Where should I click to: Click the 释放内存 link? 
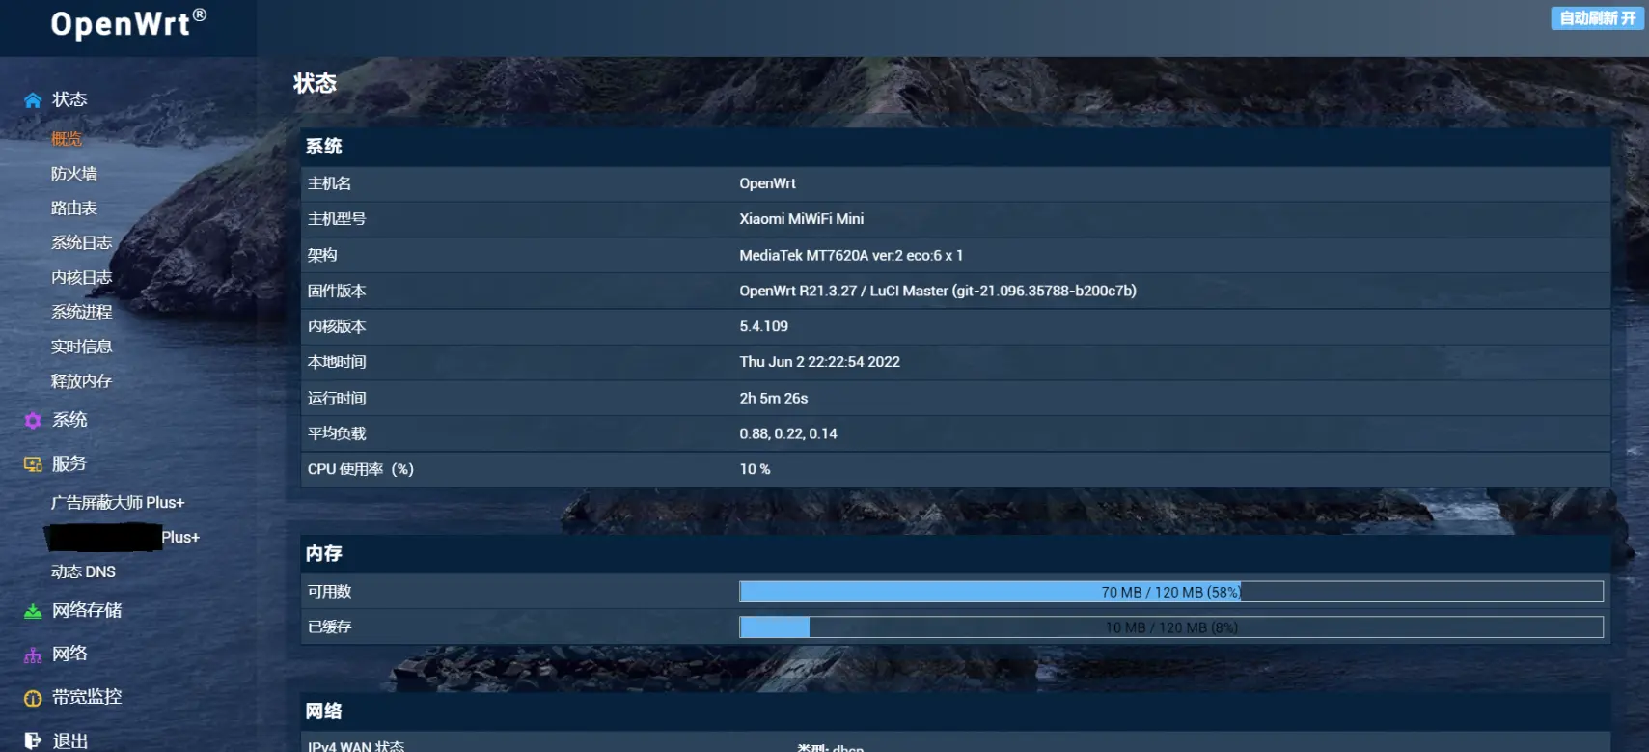point(82,381)
